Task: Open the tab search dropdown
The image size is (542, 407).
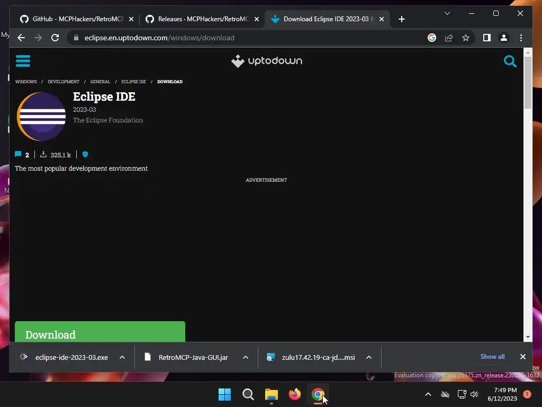Action: pos(447,13)
